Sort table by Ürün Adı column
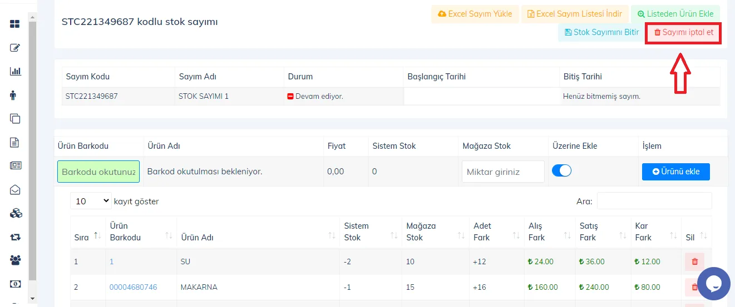The height and width of the screenshot is (307, 735). [x=258, y=237]
